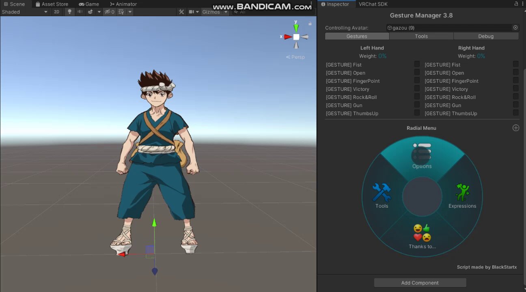This screenshot has height=292, width=526.
Task: Select the Tools button tab
Action: click(x=421, y=36)
